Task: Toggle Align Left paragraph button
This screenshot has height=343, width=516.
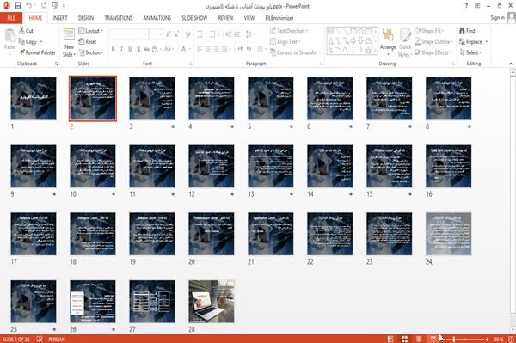Action: tap(200, 49)
